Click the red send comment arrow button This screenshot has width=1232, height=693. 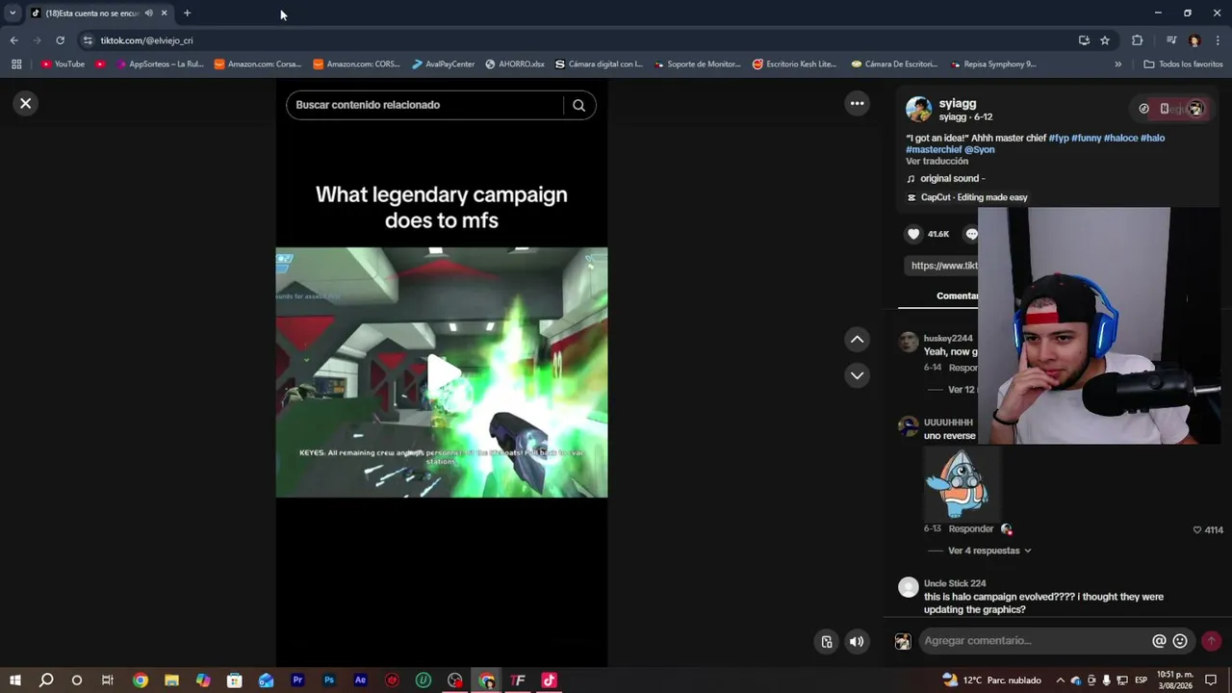1212,641
